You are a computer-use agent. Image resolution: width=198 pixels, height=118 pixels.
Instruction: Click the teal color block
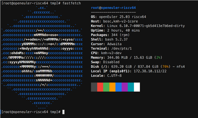pyautogui.click(x=131, y=87)
